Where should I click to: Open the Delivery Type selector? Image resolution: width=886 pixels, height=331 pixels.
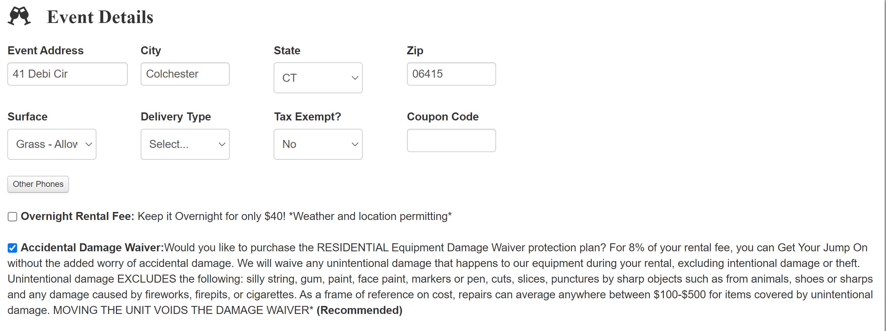pyautogui.click(x=185, y=144)
